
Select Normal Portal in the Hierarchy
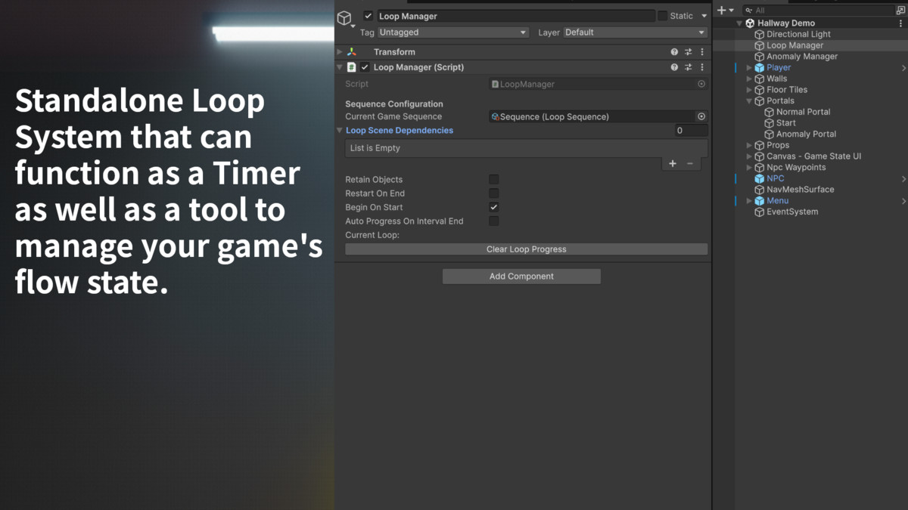point(803,112)
